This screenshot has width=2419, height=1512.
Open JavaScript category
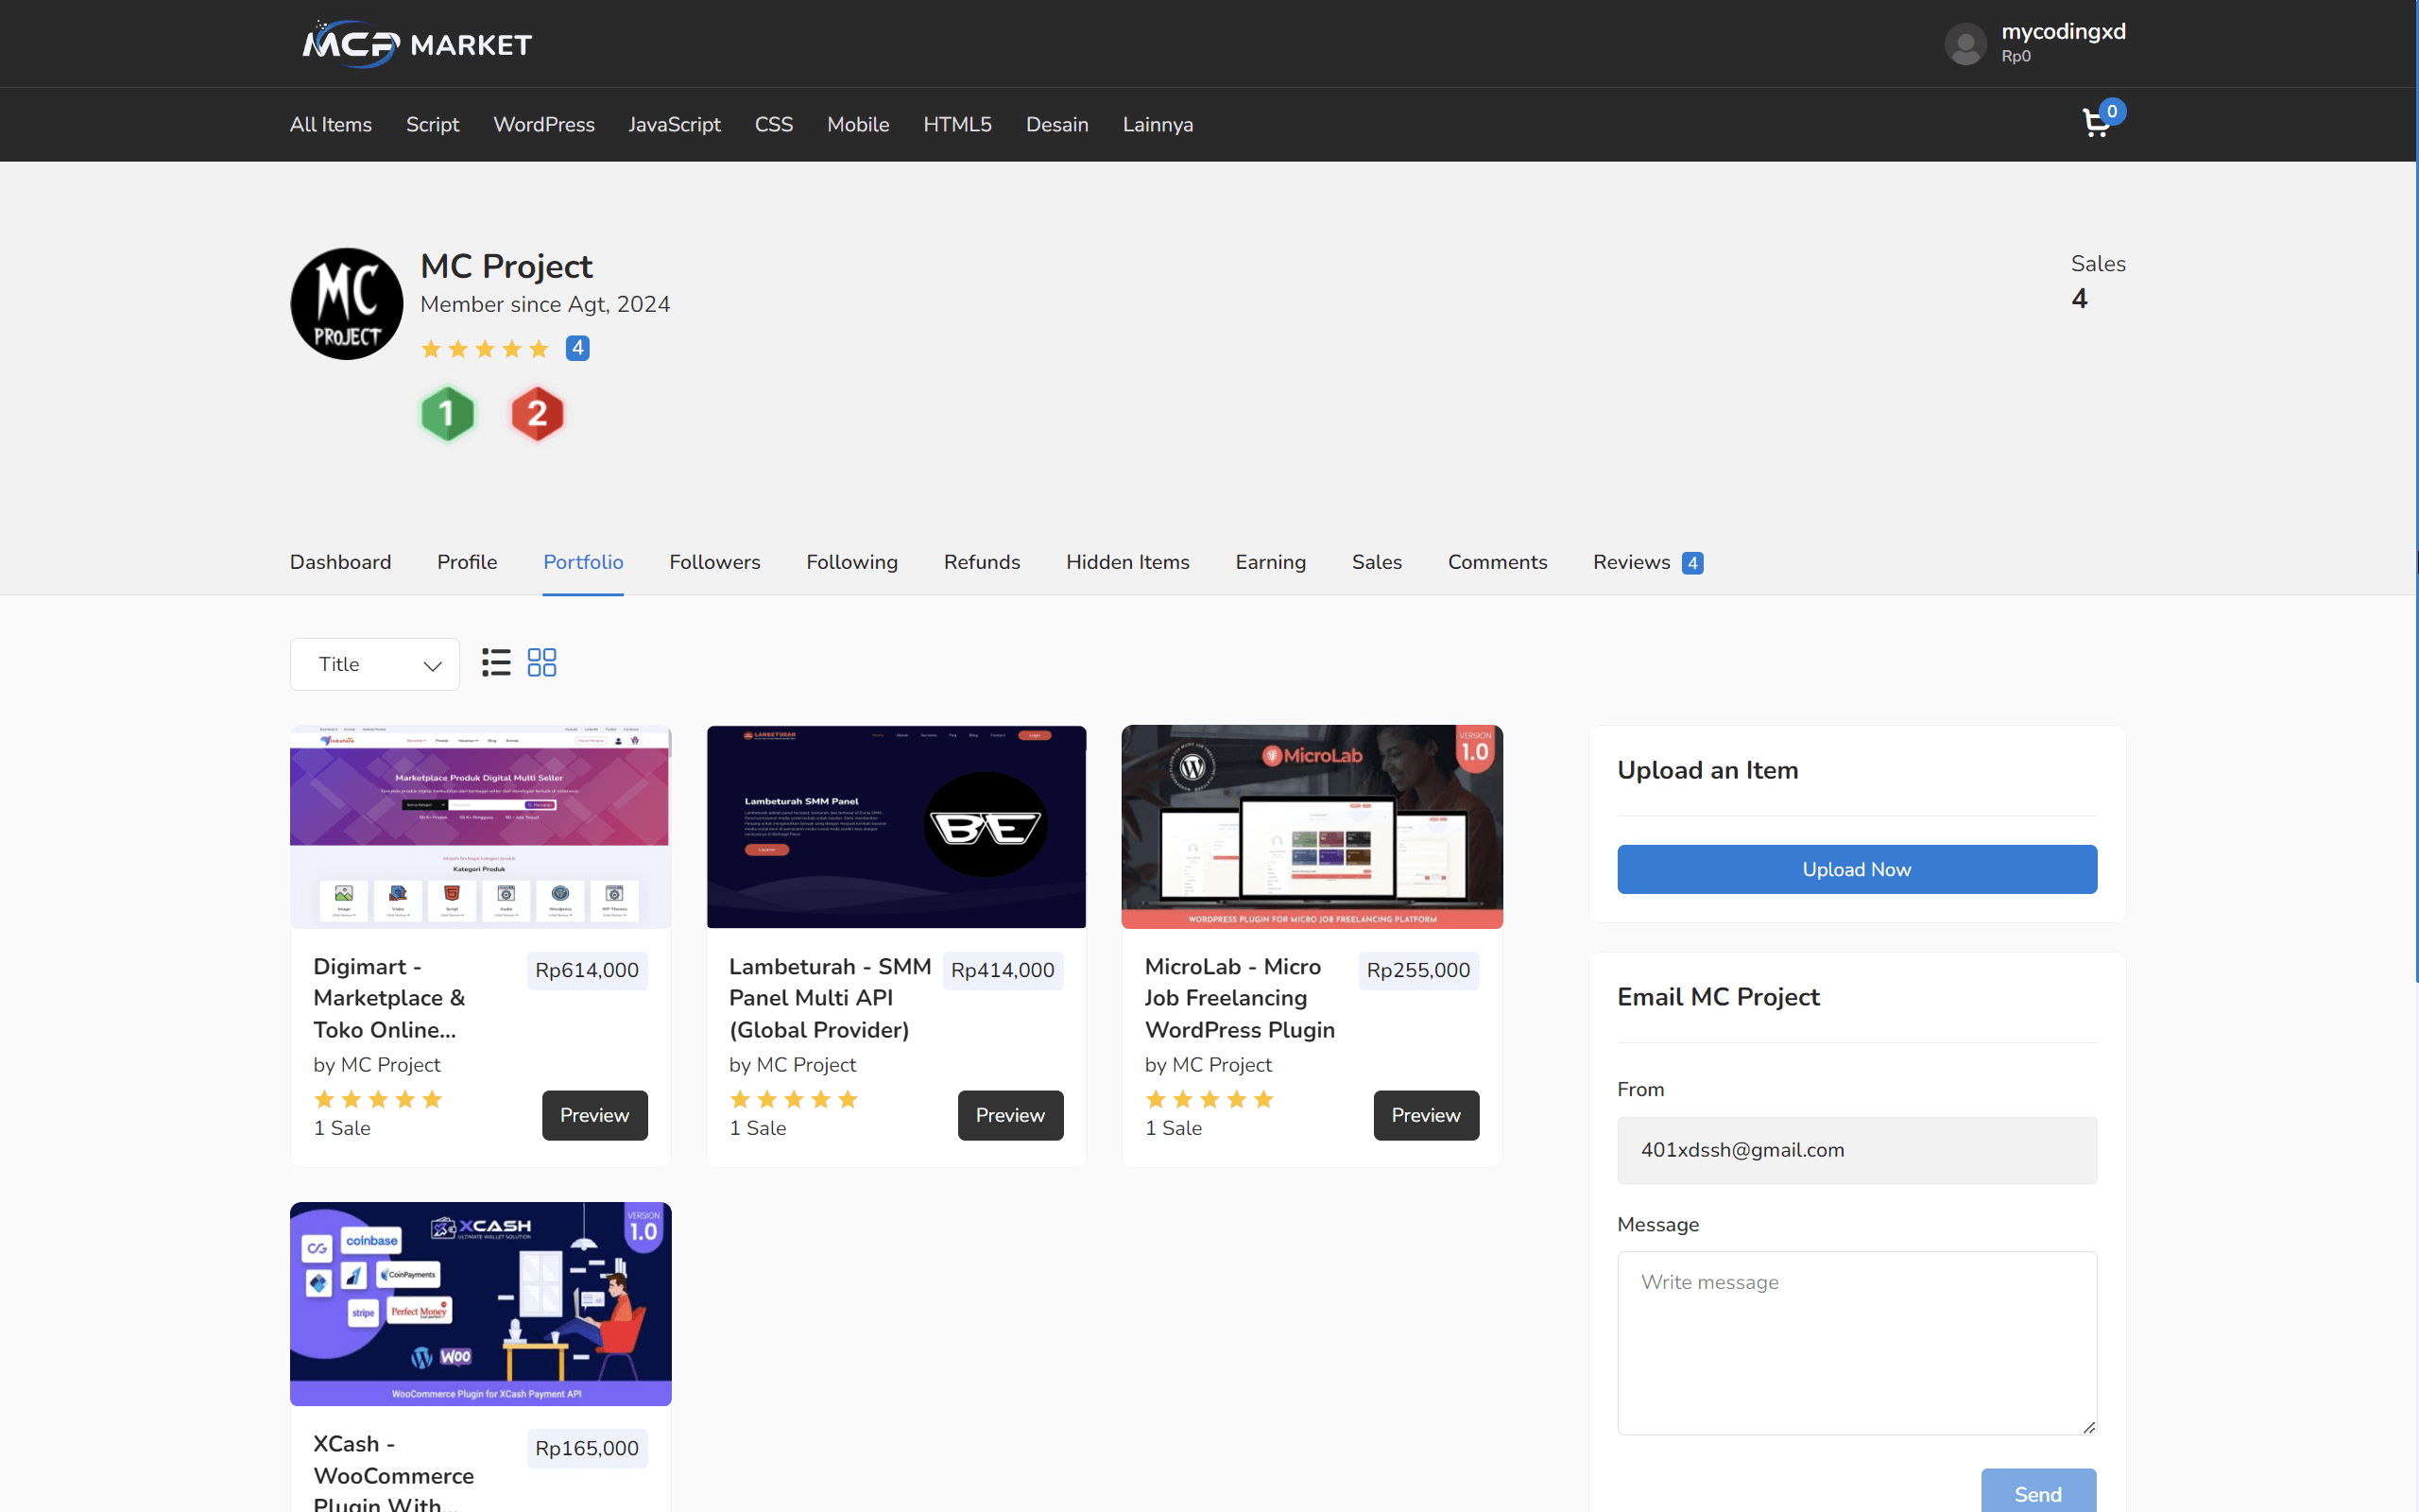(x=675, y=125)
